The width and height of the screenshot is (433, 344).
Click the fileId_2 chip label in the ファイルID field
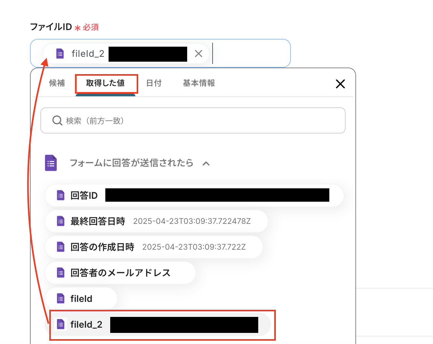tap(88, 54)
